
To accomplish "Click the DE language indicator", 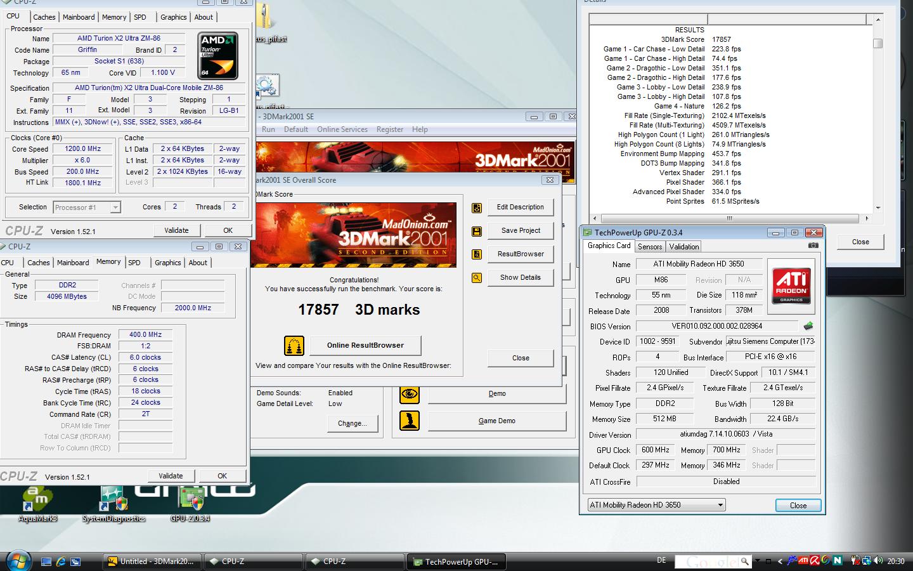I will [661, 560].
